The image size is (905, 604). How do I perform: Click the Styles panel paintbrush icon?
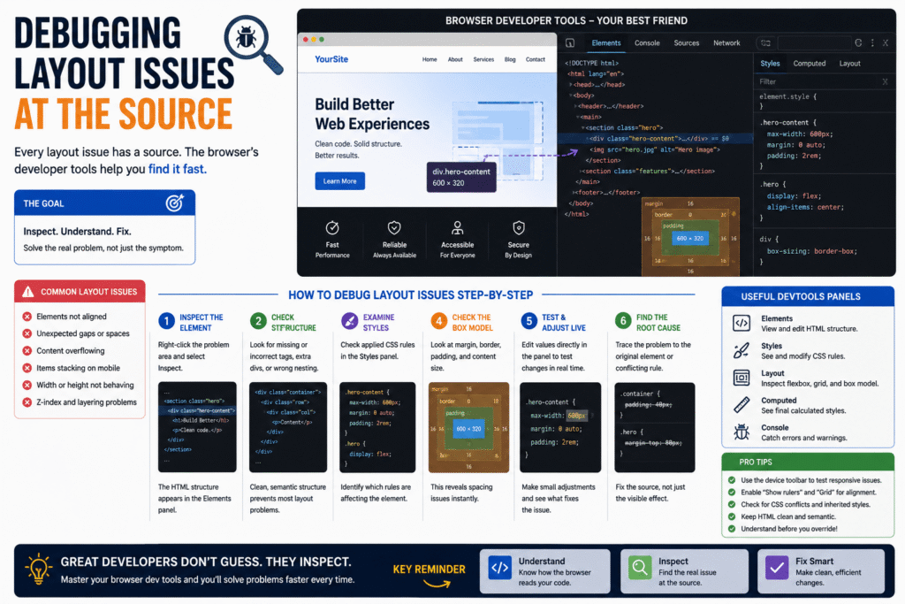pyautogui.click(x=741, y=350)
